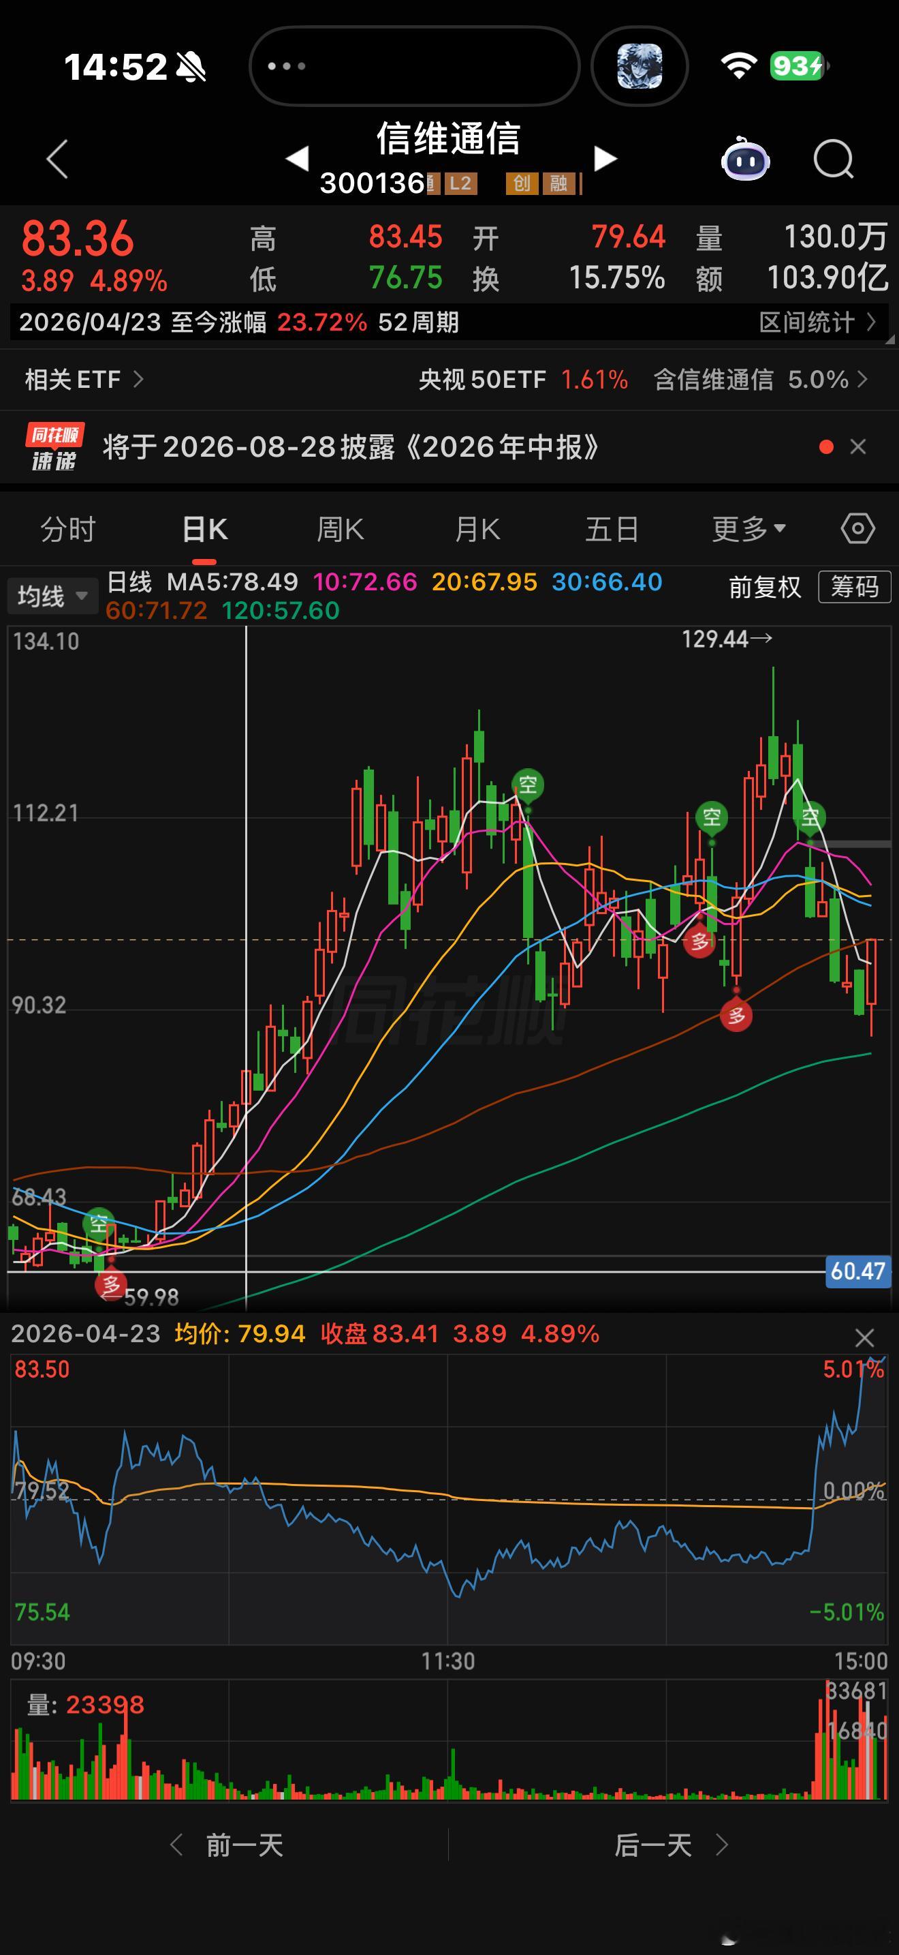Image resolution: width=899 pixels, height=1955 pixels.
Task: Open the 筹码 chip distribution button
Action: (854, 587)
